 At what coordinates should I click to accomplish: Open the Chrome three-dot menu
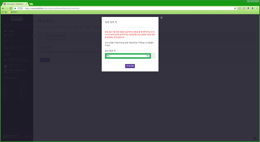pos(257,8)
